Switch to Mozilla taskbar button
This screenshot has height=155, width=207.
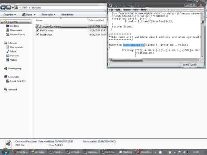click(21, 152)
